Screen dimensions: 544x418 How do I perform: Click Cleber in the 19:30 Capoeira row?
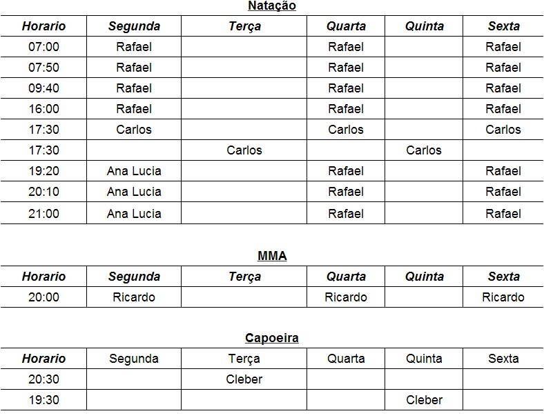pos(424,400)
